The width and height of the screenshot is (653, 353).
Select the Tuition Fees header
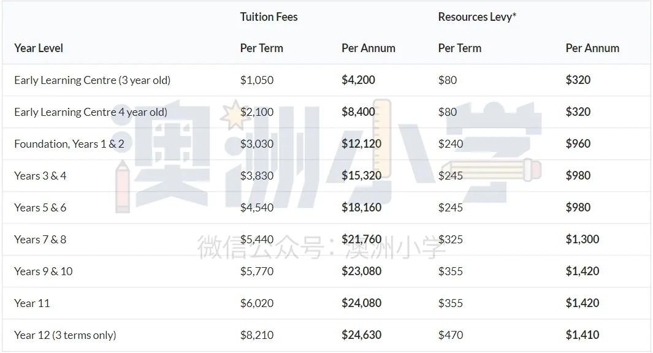point(269,17)
